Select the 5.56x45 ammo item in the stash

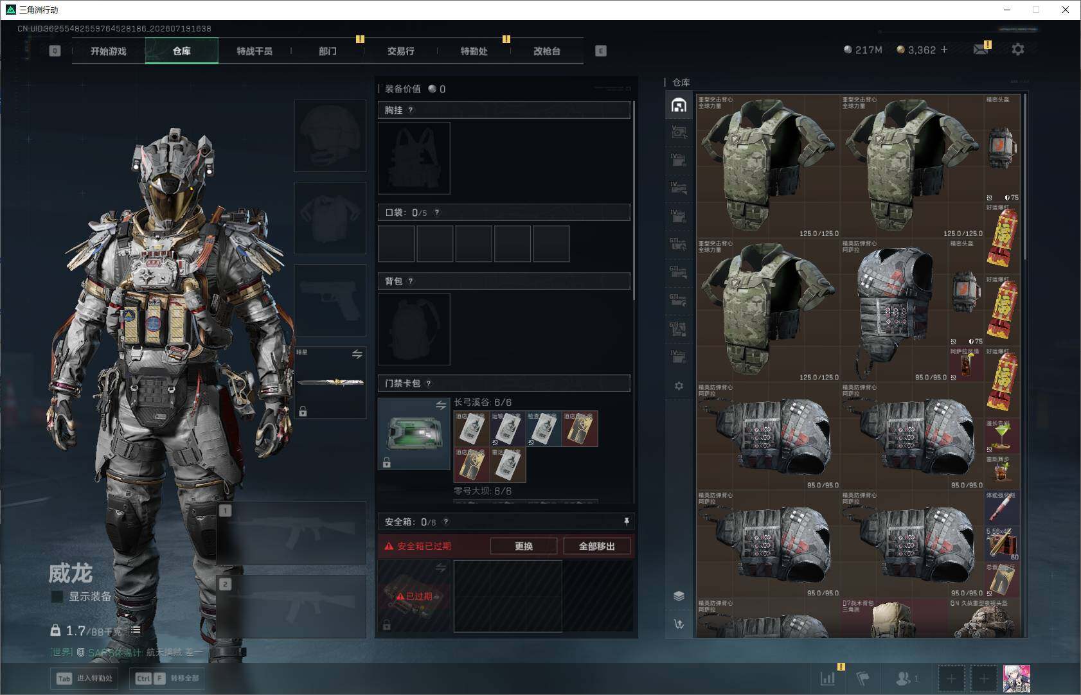click(1002, 544)
